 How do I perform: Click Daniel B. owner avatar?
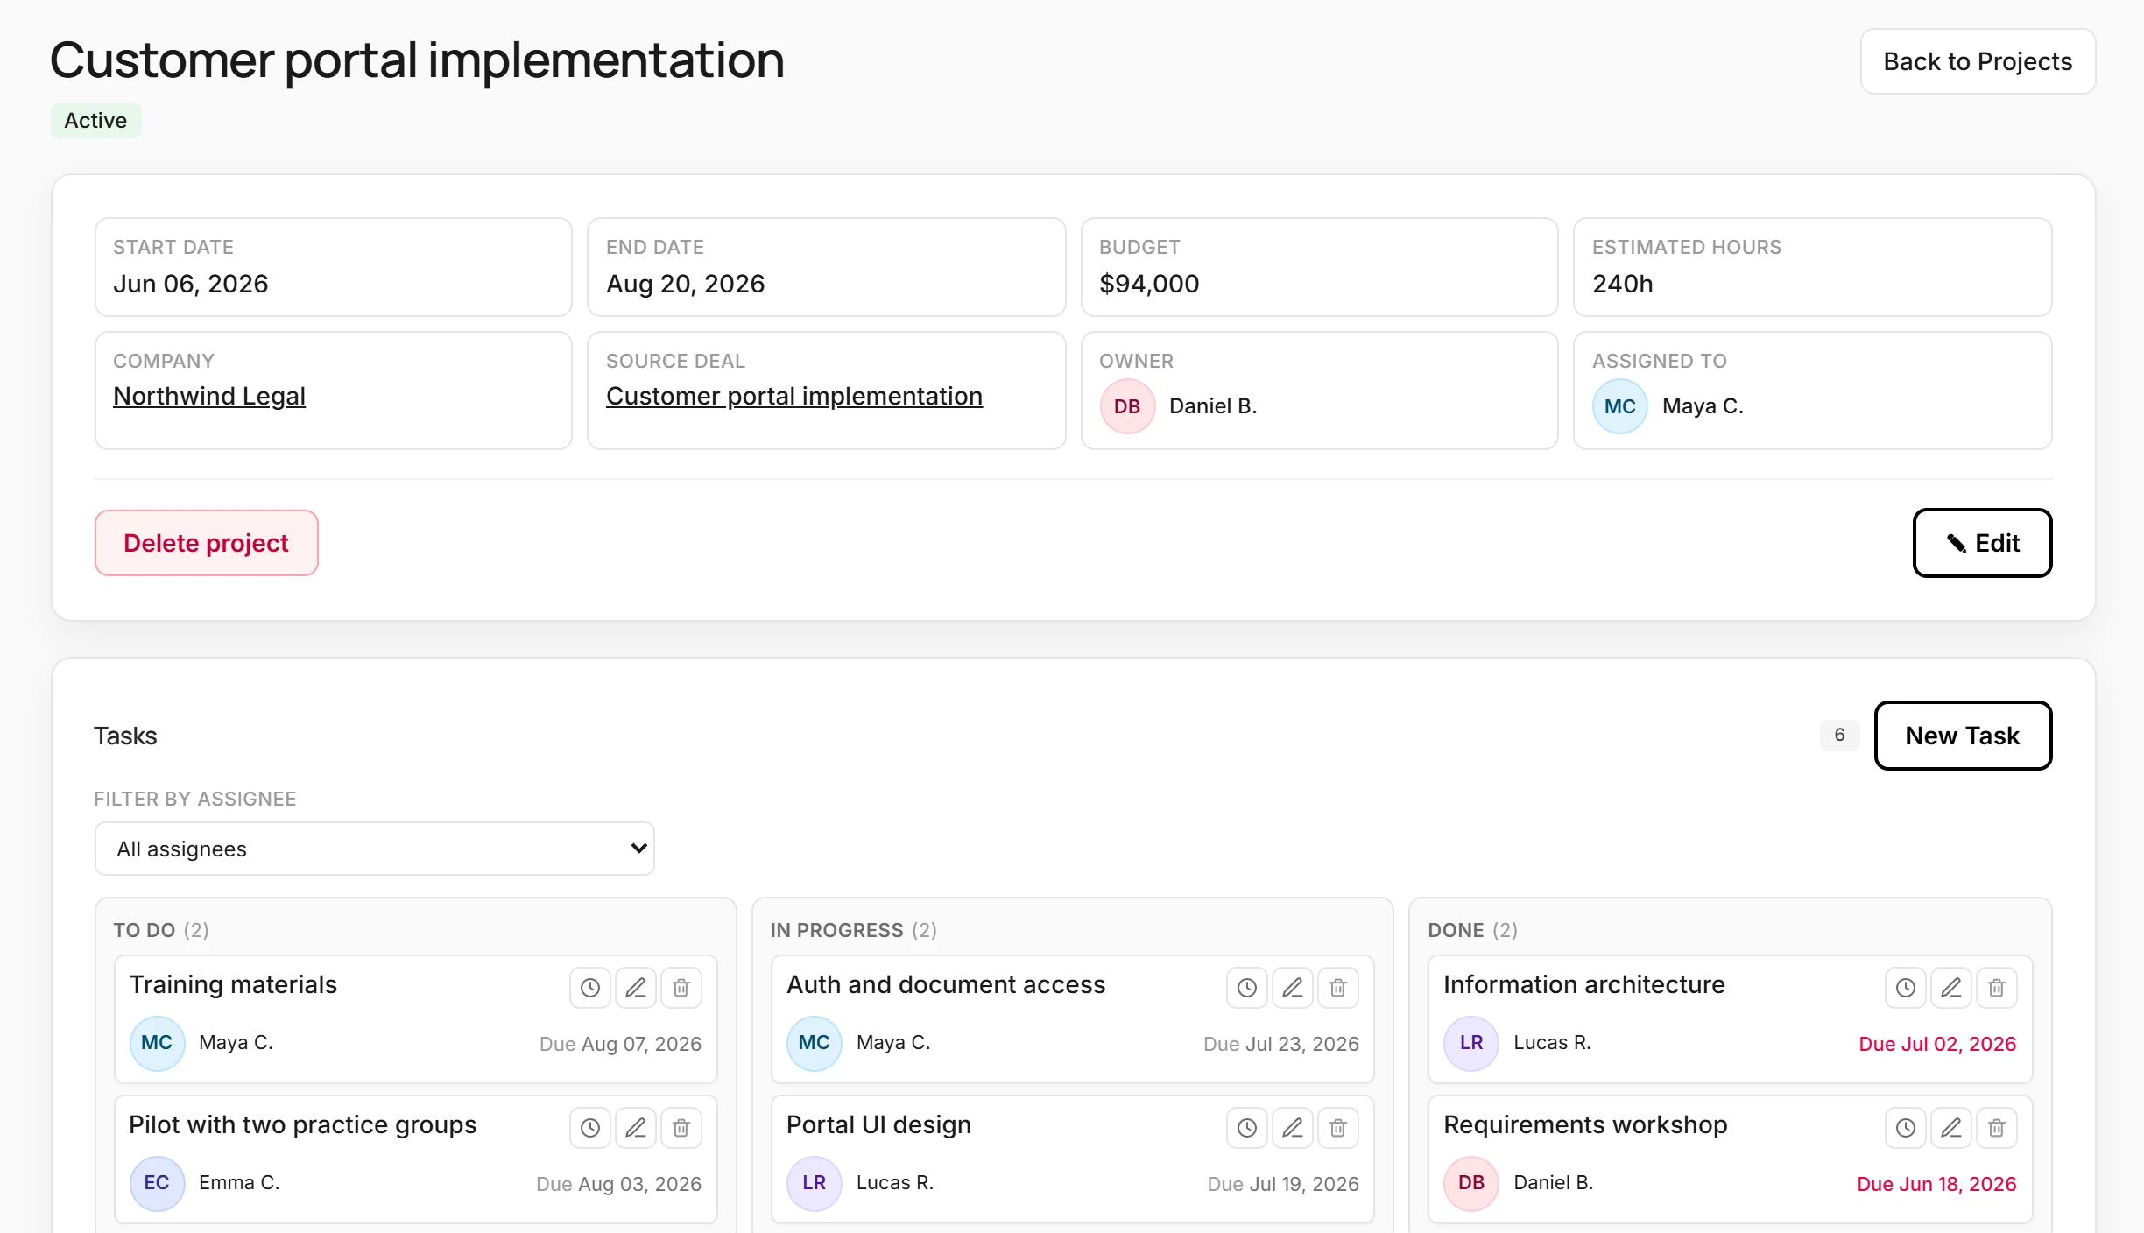coord(1127,406)
